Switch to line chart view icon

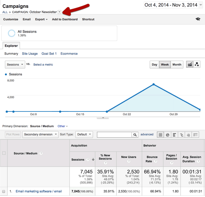coord(190,65)
